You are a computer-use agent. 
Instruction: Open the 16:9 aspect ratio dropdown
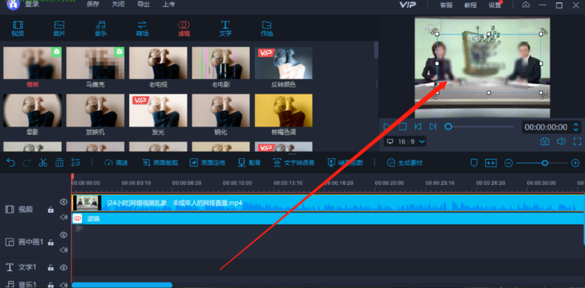(x=406, y=142)
